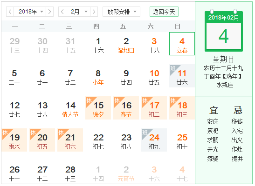Screen dimensions: 255x186
Task: Select holiday February 15 除夕
Action: (98, 108)
